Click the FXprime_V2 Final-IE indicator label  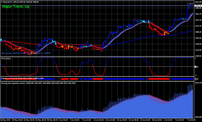22,78
